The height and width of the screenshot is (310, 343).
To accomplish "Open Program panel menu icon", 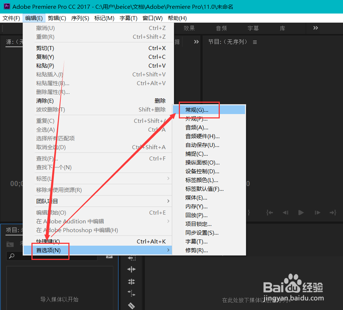I will pyautogui.click(x=255, y=42).
